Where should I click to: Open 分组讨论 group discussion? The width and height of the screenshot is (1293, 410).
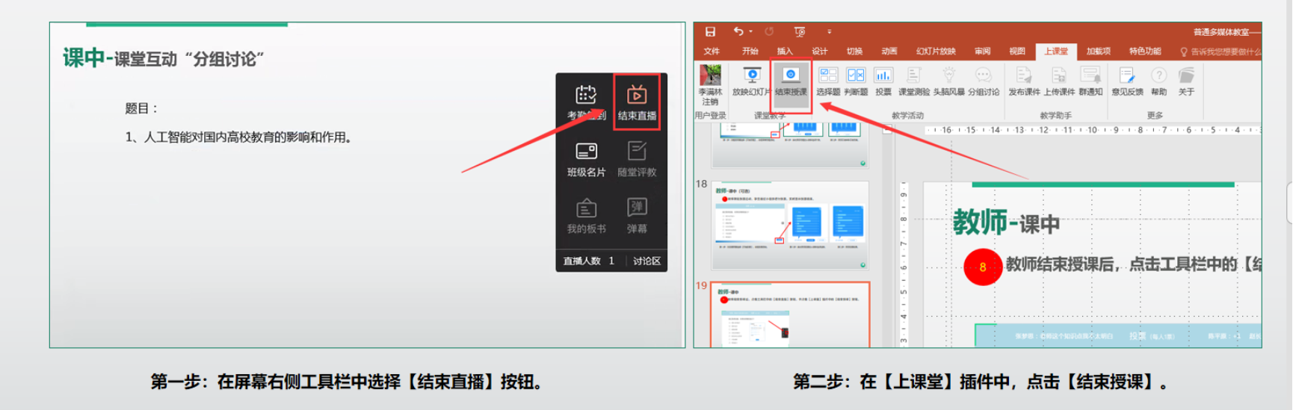pyautogui.click(x=984, y=81)
